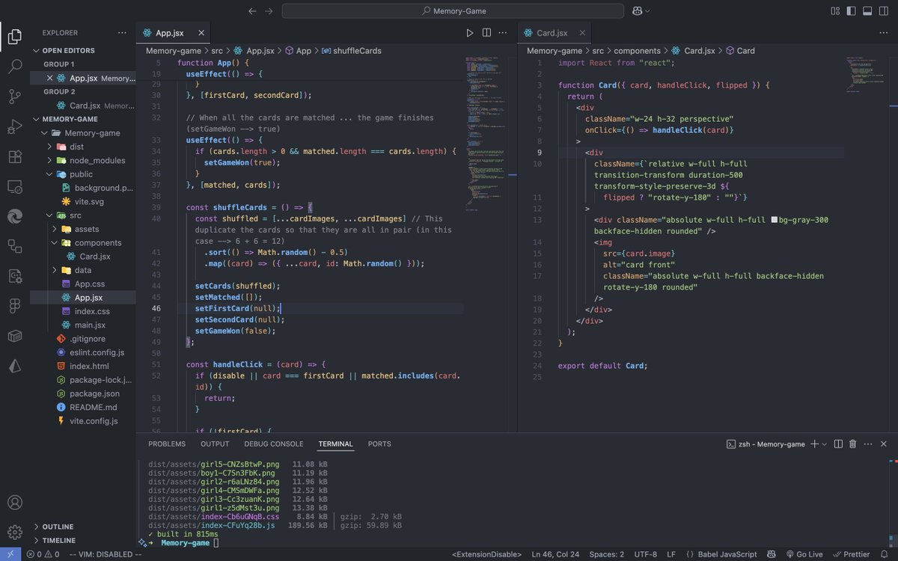898x561 pixels.
Task: Click Go Live in status bar
Action: click(804, 554)
